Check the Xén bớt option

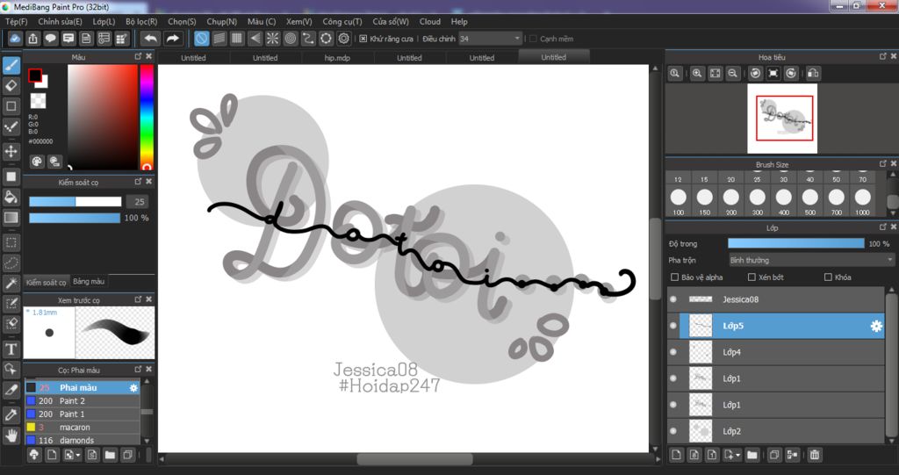(x=752, y=277)
